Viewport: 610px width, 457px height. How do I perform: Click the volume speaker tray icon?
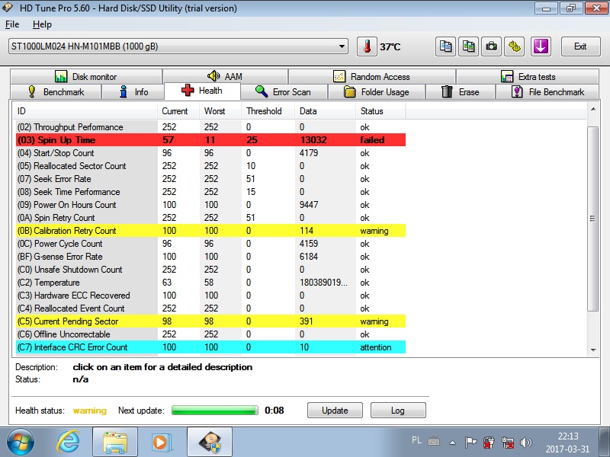tap(525, 442)
